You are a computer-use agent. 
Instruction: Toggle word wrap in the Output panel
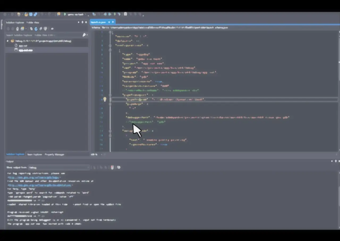click(x=119, y=167)
